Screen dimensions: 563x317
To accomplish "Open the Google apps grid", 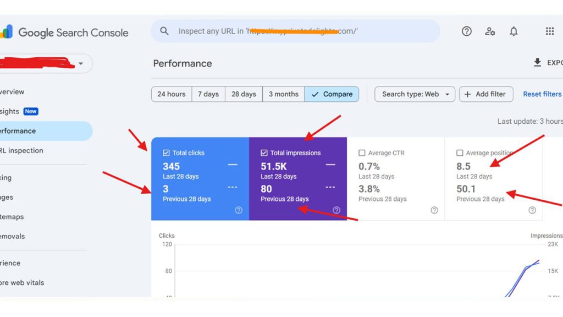I will (x=549, y=31).
